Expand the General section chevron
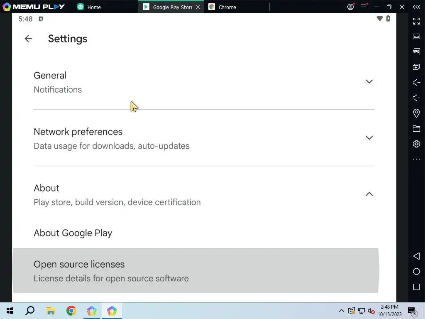 pyautogui.click(x=369, y=81)
